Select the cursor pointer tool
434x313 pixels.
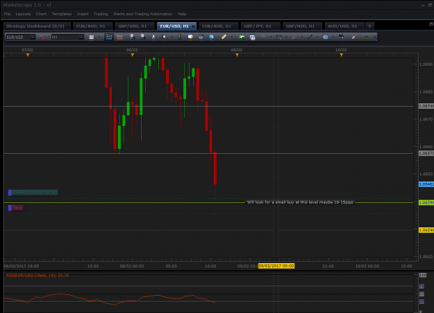coord(153,37)
